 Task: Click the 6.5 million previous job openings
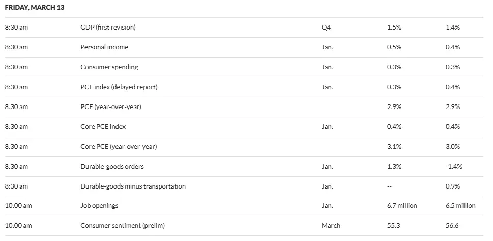click(x=460, y=206)
